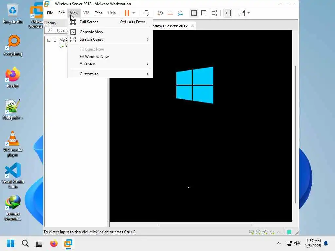Select the Notepad++ desktop shortcut
The height and width of the screenshot is (251, 335).
(13, 109)
